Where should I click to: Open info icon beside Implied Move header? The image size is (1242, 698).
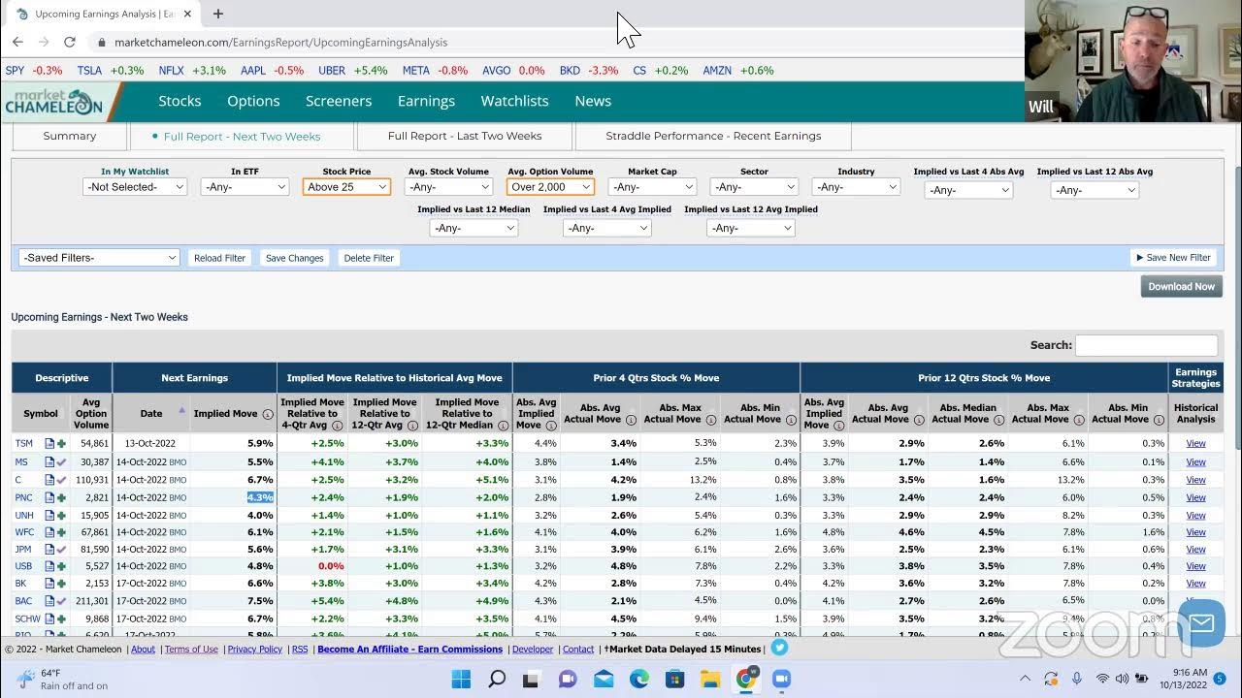point(268,414)
